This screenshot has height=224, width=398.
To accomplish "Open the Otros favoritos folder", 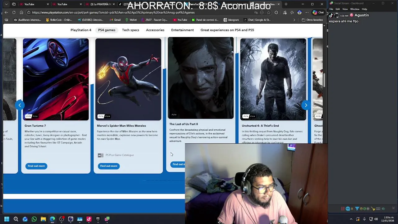I will coord(312,20).
